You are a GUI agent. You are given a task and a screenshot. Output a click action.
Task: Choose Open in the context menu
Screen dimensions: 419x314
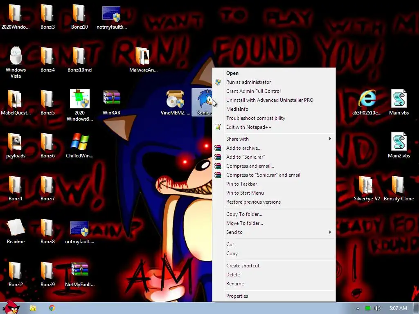[x=274, y=73]
